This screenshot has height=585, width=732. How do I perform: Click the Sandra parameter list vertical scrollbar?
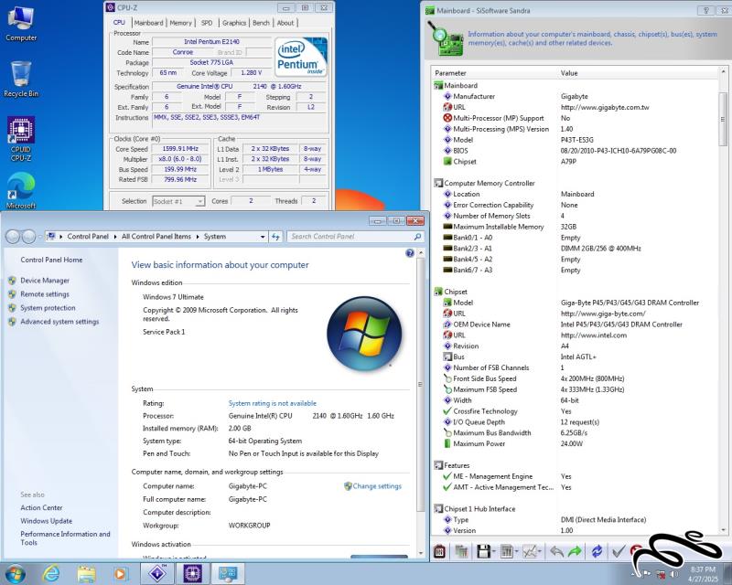tap(723, 119)
